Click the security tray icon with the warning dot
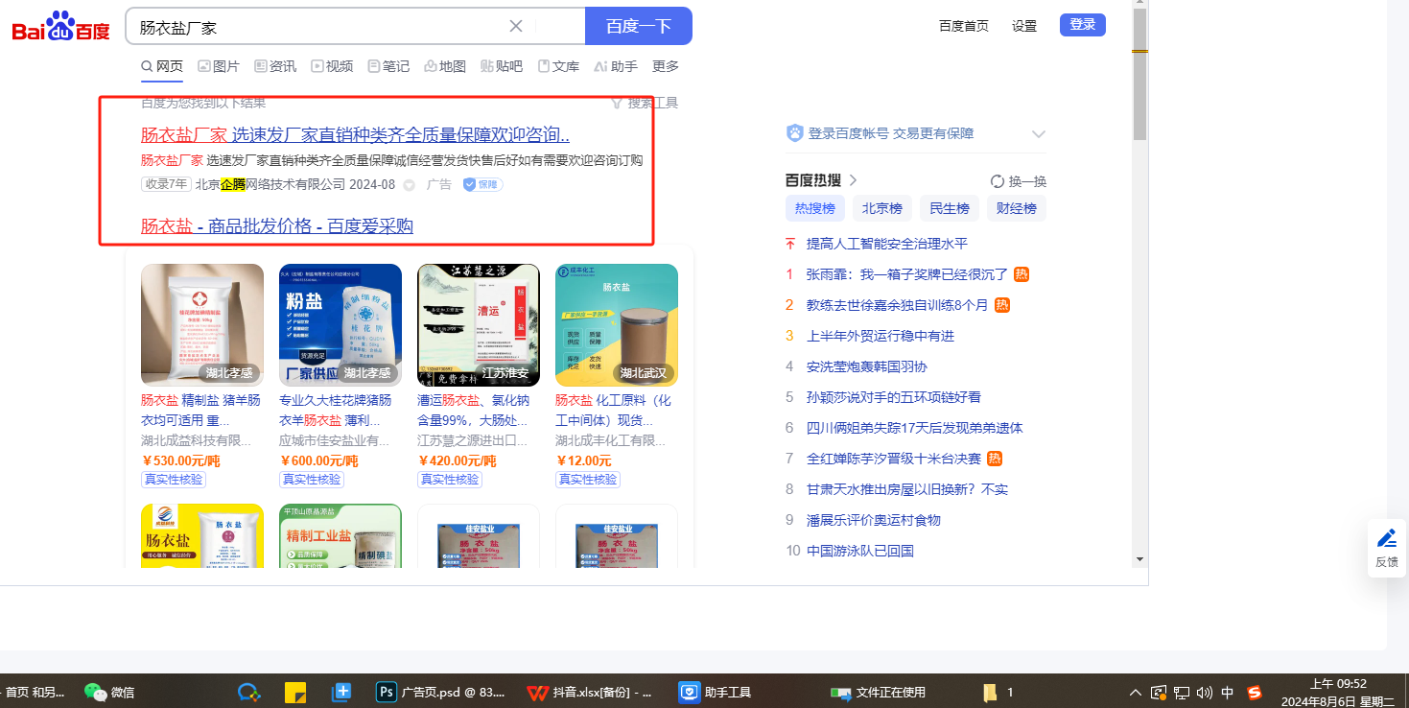The height and width of the screenshot is (708, 1409). pos(1159,692)
